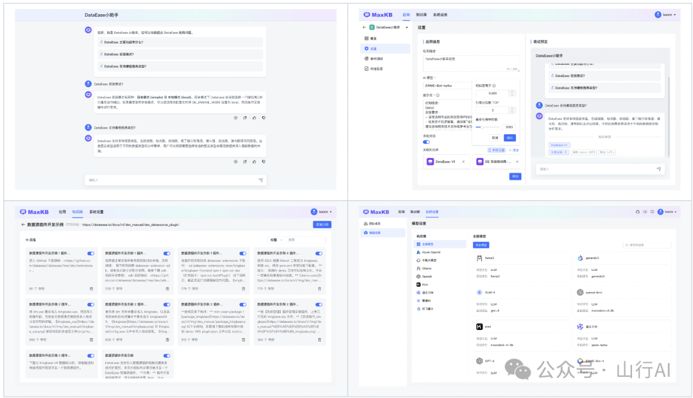The width and height of the screenshot is (693, 398).
Task: Remove the DE 在线知识库 card with its X
Action: (x=517, y=161)
